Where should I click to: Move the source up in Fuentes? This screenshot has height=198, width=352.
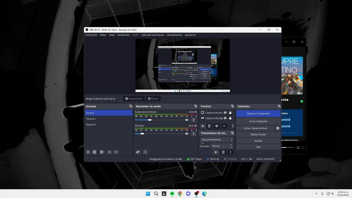pyautogui.click(x=224, y=126)
